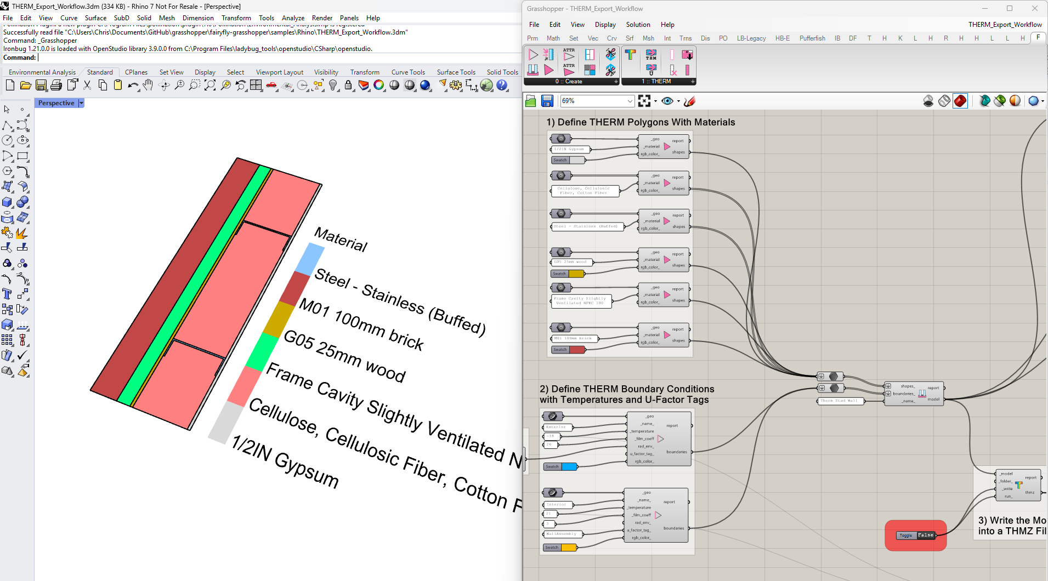The width and height of the screenshot is (1048, 581).
Task: Click the Print icon in Rhino toolbar
Action: tap(56, 86)
